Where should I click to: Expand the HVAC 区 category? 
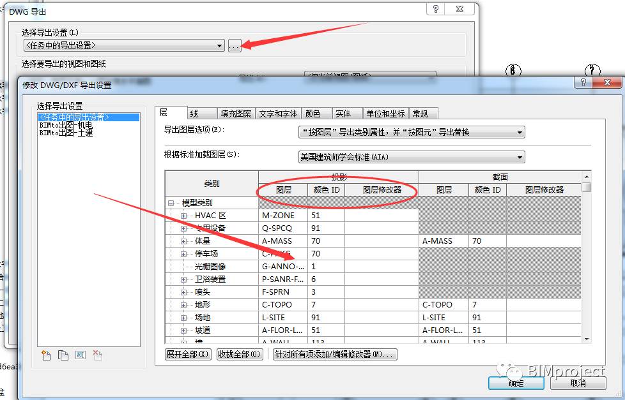tap(184, 216)
